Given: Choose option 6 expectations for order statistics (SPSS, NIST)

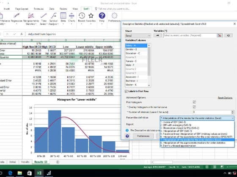Looking at the screenshot, I should pos(197,137).
